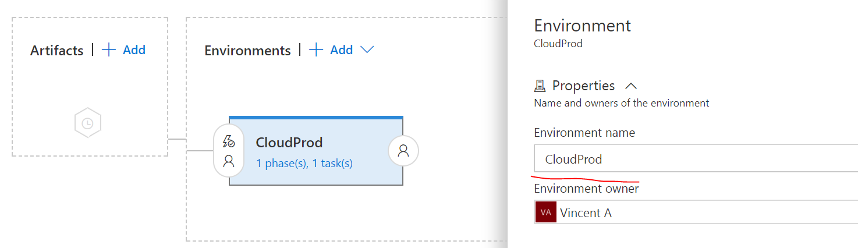Click the VA owner avatar
The image size is (858, 248).
pos(545,212)
